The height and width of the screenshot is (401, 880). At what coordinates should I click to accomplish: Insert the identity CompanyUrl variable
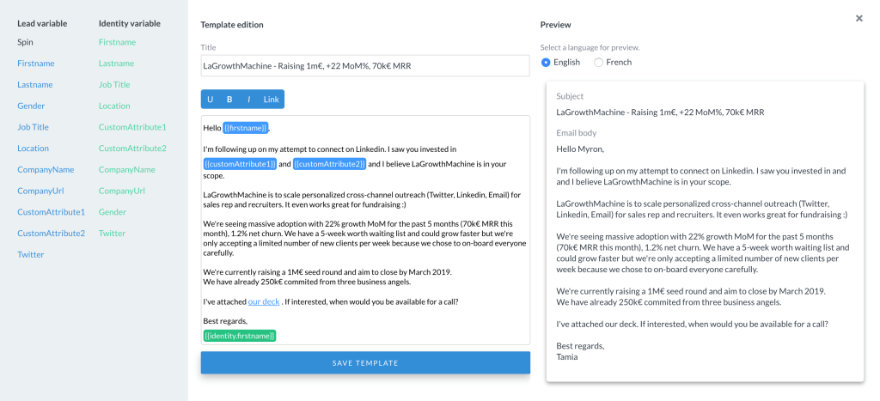[x=122, y=191]
